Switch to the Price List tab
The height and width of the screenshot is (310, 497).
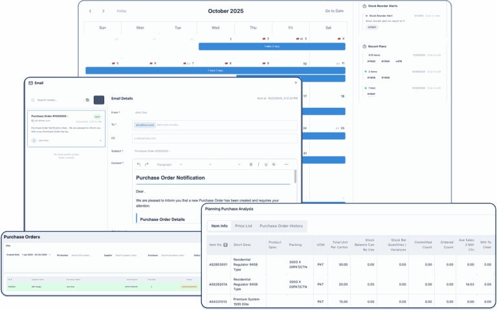tap(243, 226)
